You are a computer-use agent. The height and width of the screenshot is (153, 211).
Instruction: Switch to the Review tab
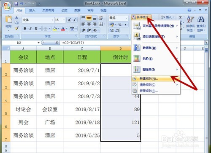coord(90,10)
